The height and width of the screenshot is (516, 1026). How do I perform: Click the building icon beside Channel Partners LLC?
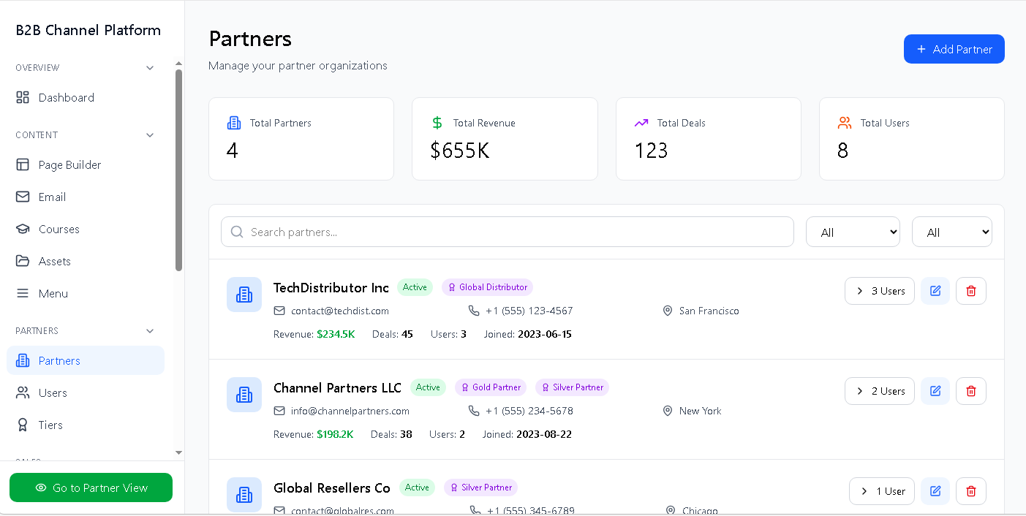tap(244, 395)
